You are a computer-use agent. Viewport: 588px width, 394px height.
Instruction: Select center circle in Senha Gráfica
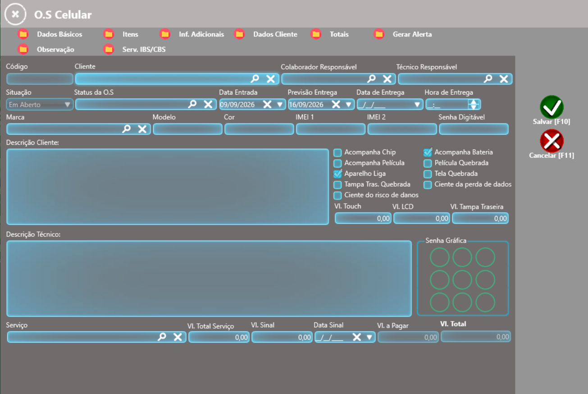462,279
